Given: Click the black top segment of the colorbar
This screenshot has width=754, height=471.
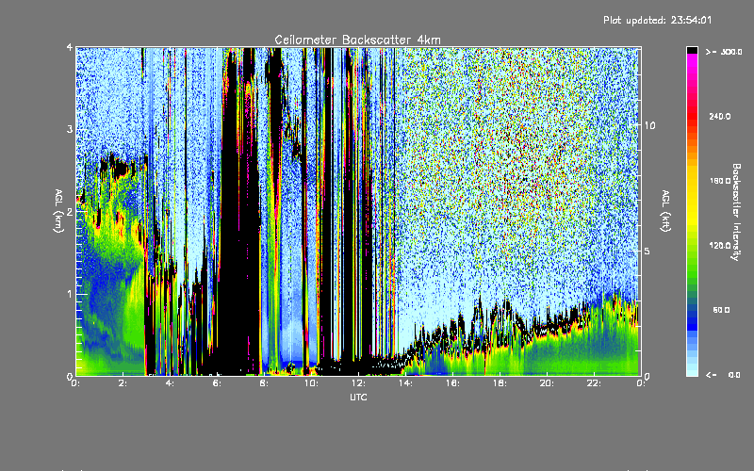Looking at the screenshot, I should (692, 51).
